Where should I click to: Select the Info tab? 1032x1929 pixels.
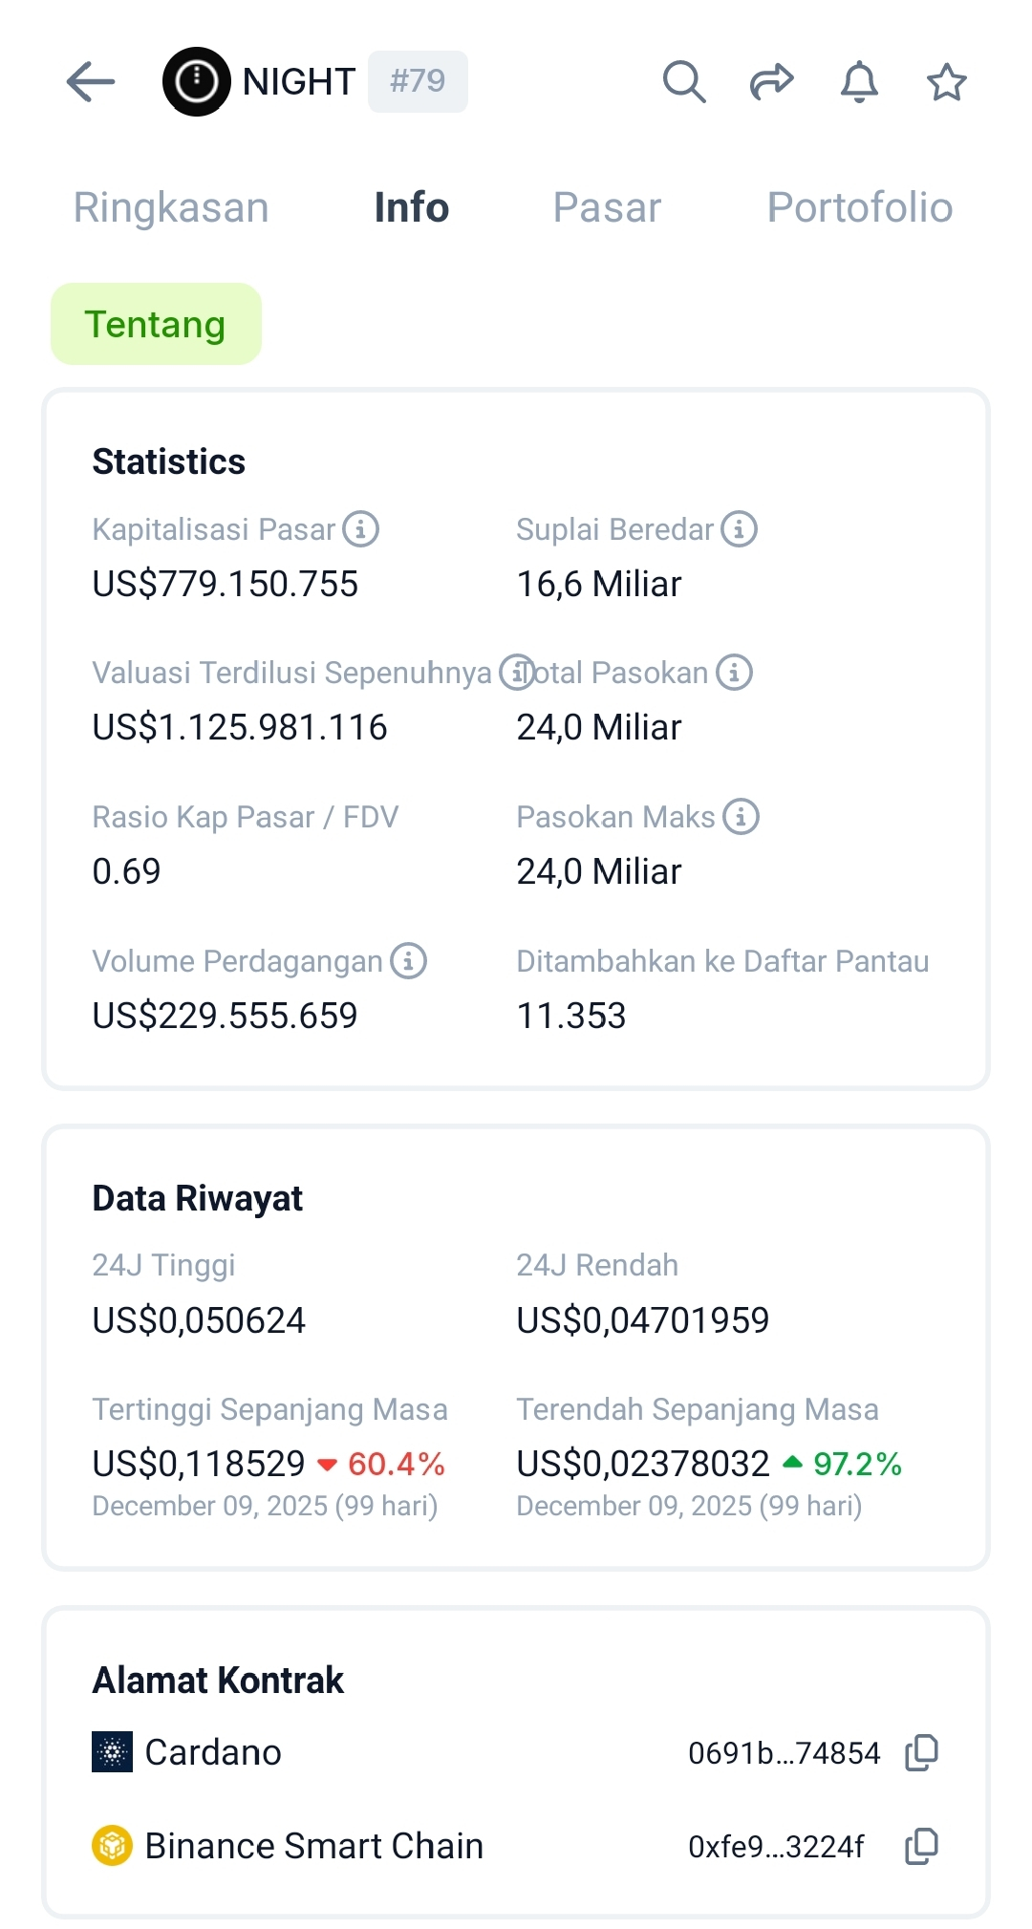[412, 207]
